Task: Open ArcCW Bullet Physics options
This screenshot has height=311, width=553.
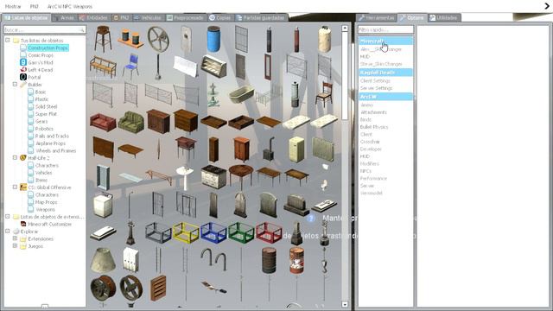Action: point(374,127)
